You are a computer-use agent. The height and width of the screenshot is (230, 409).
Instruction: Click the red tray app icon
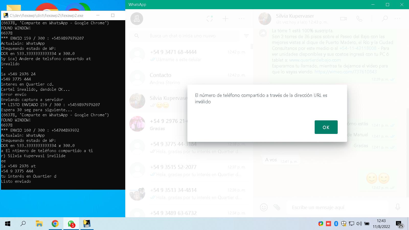click(x=328, y=224)
